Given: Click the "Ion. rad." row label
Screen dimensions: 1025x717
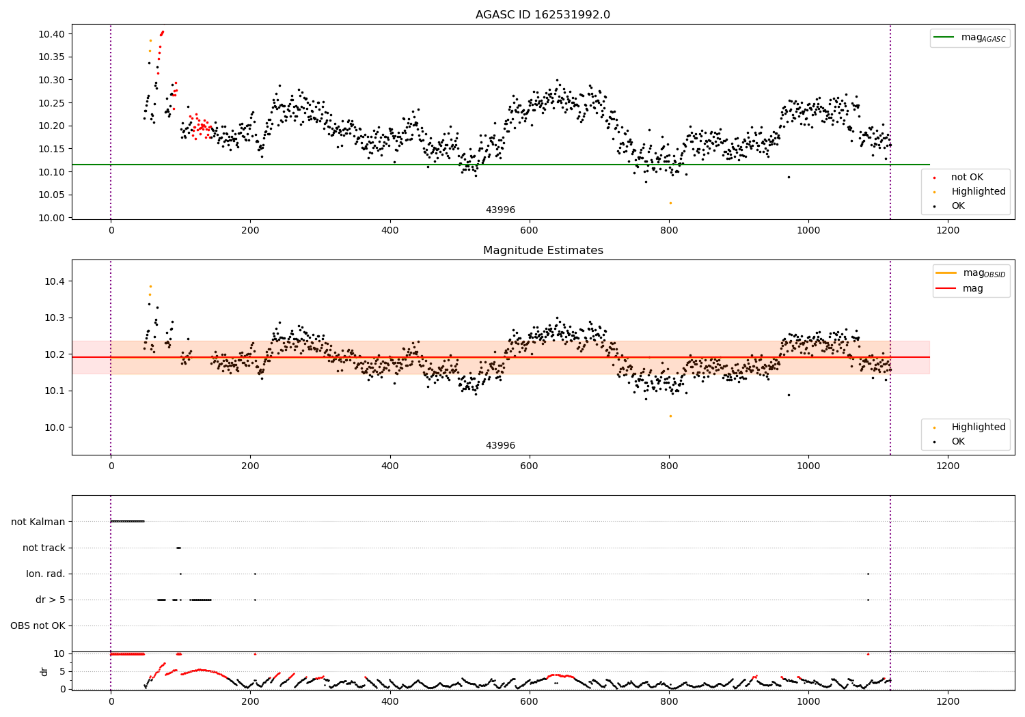Looking at the screenshot, I should [x=46, y=574].
